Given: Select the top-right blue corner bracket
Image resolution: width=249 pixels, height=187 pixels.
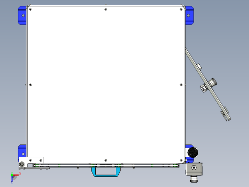Looking at the screenshot, I should click(190, 15).
